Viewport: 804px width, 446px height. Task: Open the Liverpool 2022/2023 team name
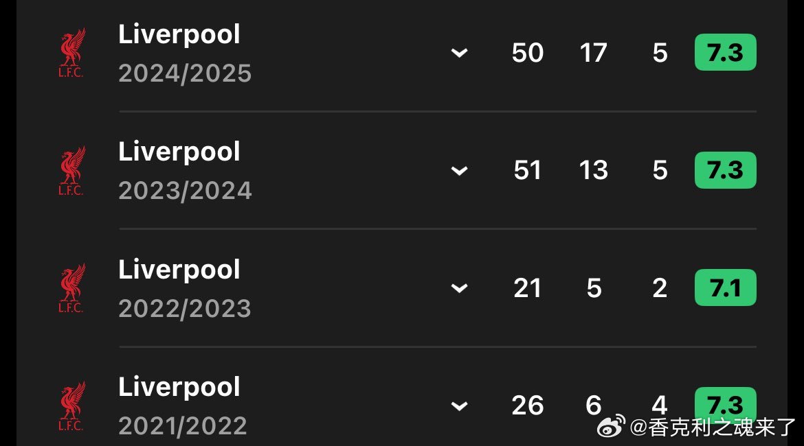coord(179,270)
